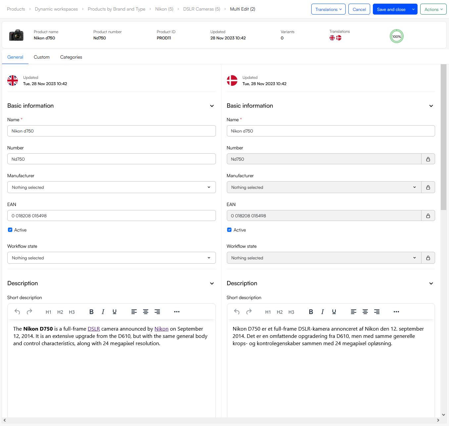Open DSLR Cameras (5) breadcrumb
The image size is (449, 426).
tap(202, 9)
